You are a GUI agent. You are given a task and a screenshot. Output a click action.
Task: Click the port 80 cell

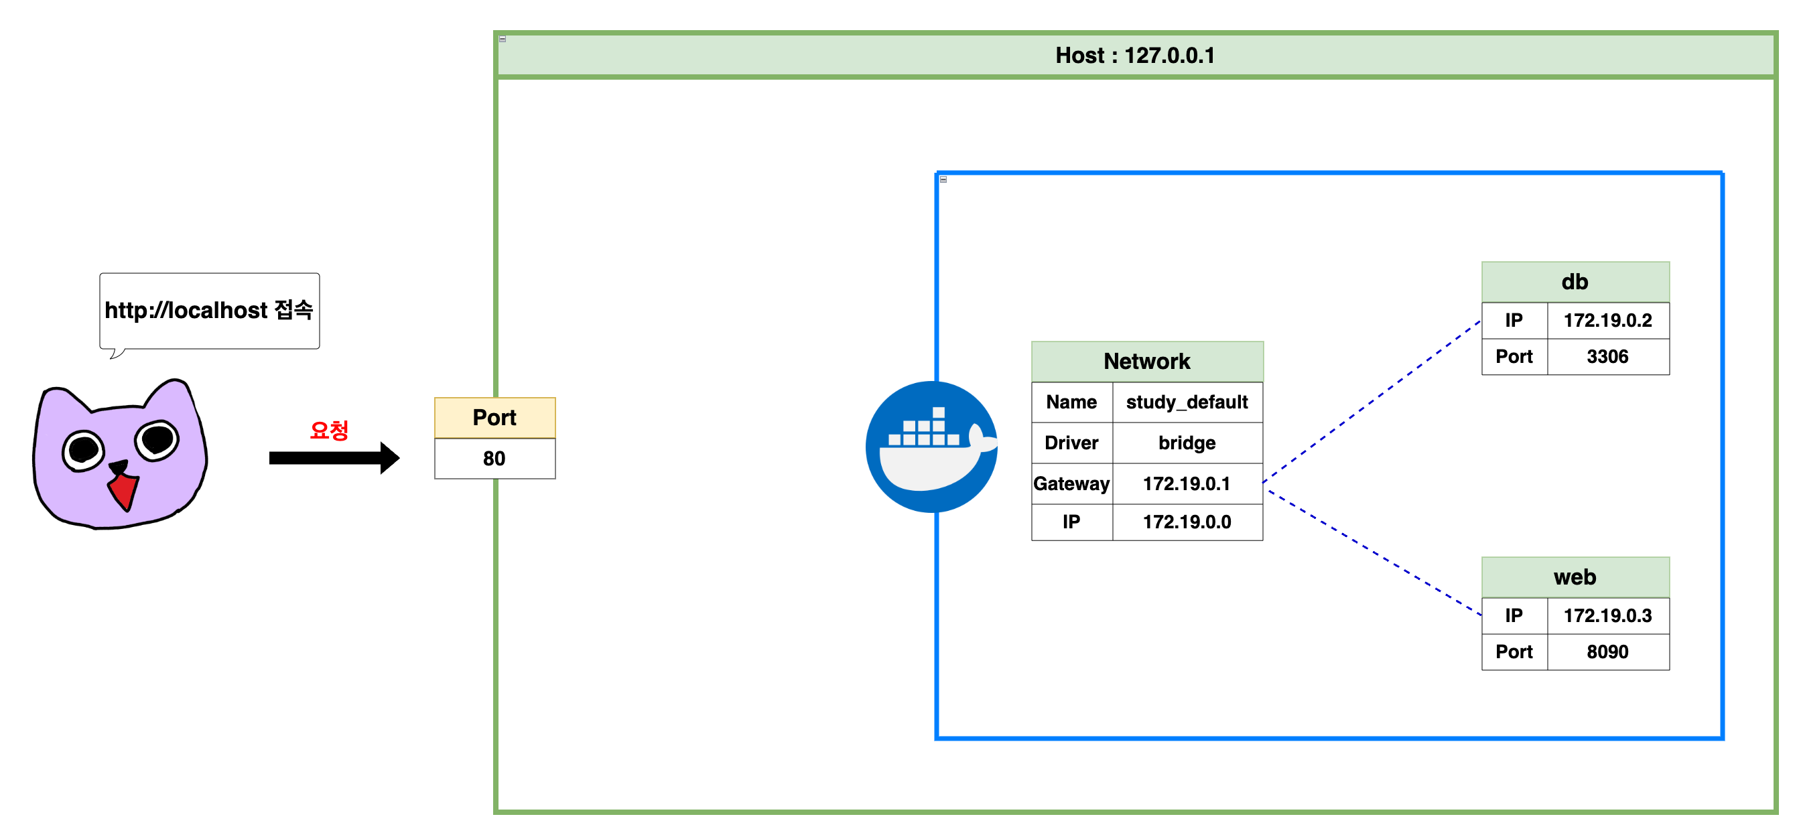(x=494, y=459)
